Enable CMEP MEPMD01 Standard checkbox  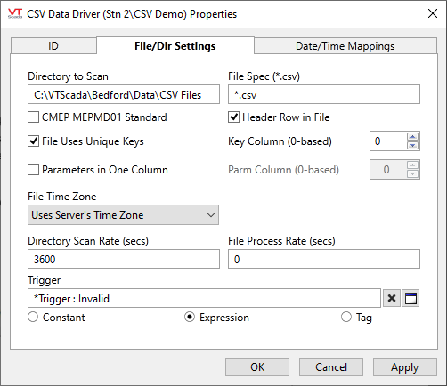[33, 117]
